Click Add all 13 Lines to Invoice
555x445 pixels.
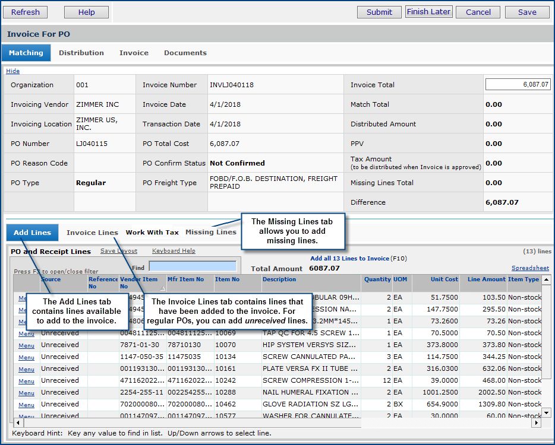click(x=349, y=259)
